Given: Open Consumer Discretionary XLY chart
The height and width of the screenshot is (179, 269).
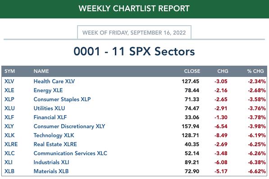Looking at the screenshot, I should (69, 126).
